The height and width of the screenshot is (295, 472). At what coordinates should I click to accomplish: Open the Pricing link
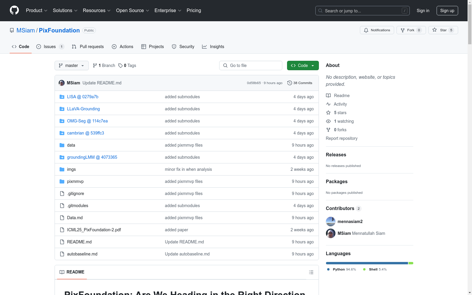coord(194,10)
